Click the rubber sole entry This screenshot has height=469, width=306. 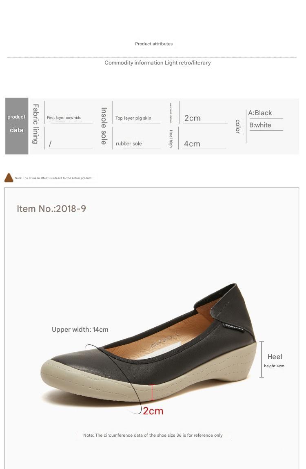click(x=129, y=143)
